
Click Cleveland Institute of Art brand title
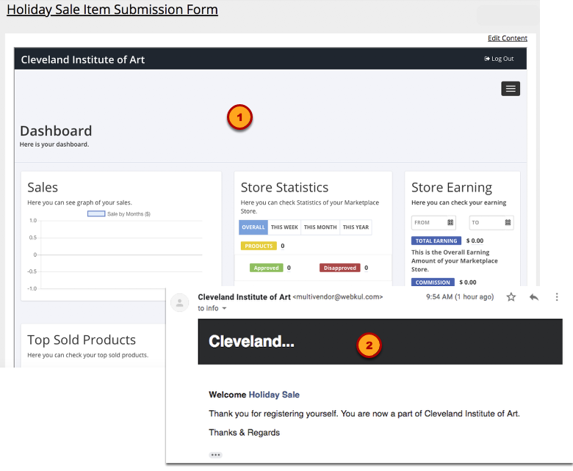tap(82, 59)
